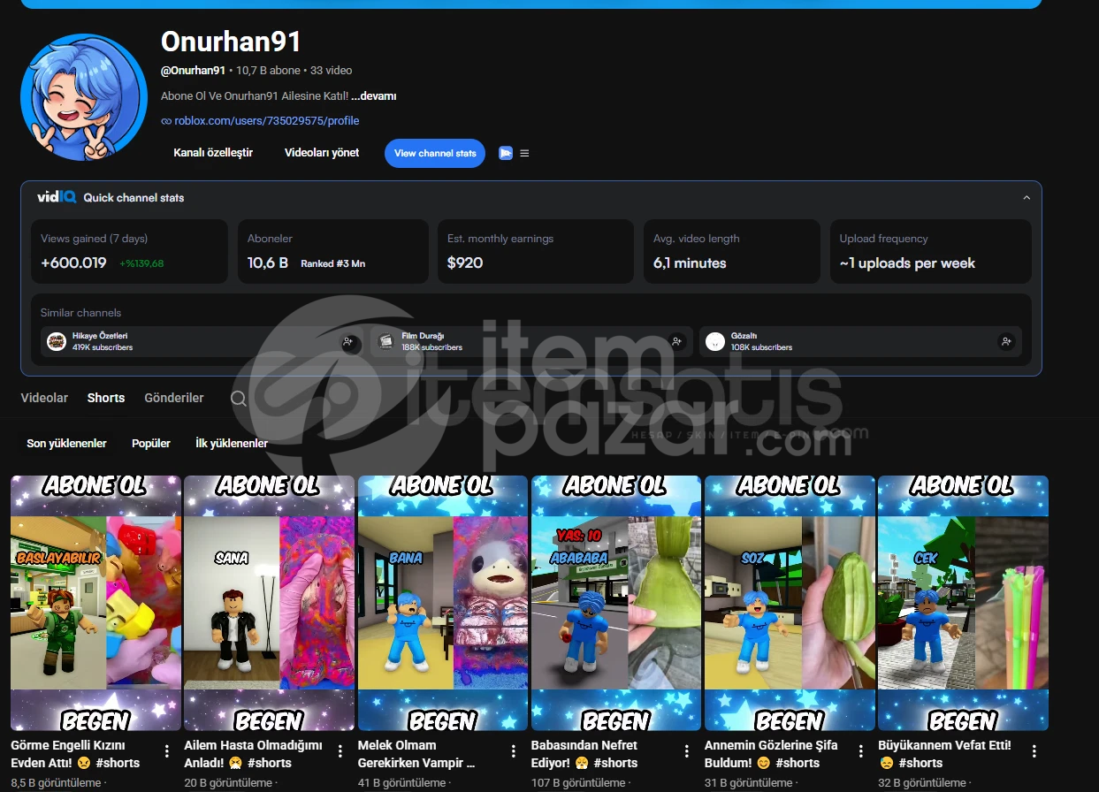Click the Avg. video length 6,1 minutes
The image size is (1099, 792).
tap(690, 263)
